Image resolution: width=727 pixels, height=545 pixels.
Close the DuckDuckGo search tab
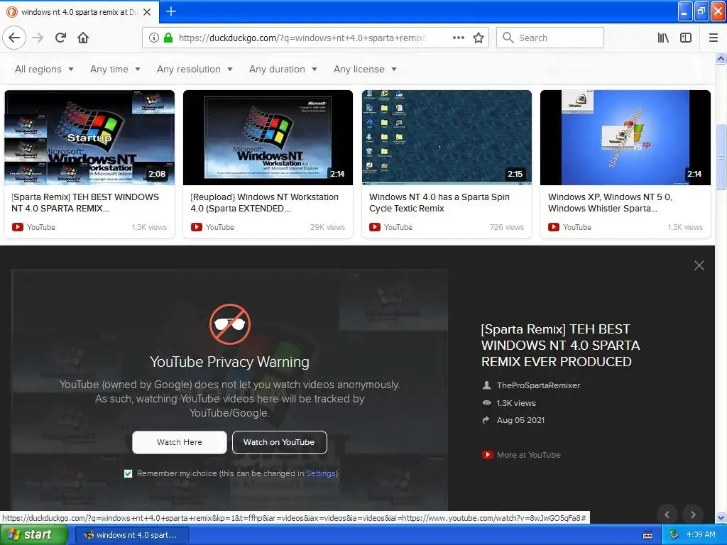point(147,12)
